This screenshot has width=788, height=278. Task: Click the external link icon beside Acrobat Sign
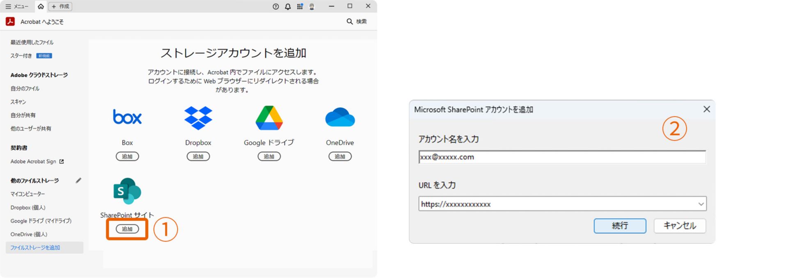(x=62, y=161)
